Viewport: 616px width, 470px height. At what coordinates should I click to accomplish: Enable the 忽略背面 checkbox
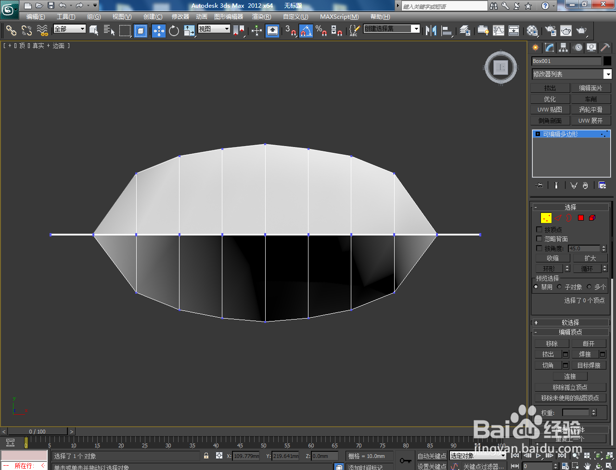click(x=539, y=238)
